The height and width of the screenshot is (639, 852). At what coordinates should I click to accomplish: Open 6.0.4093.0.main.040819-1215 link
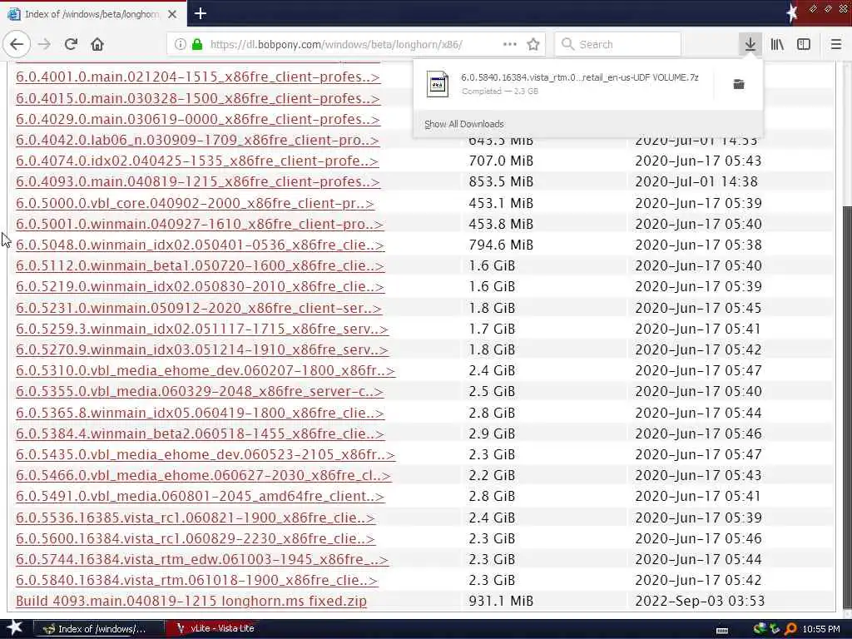click(198, 181)
